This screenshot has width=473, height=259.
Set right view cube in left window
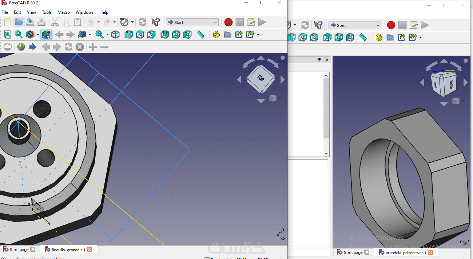pyautogui.click(x=151, y=35)
